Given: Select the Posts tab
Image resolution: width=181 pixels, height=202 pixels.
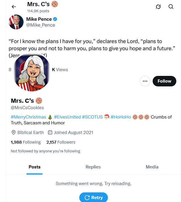Looking at the screenshot, I should 35,167.
